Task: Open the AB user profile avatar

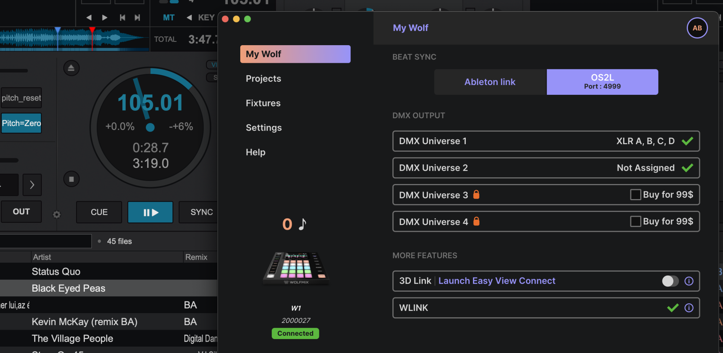Action: click(697, 28)
